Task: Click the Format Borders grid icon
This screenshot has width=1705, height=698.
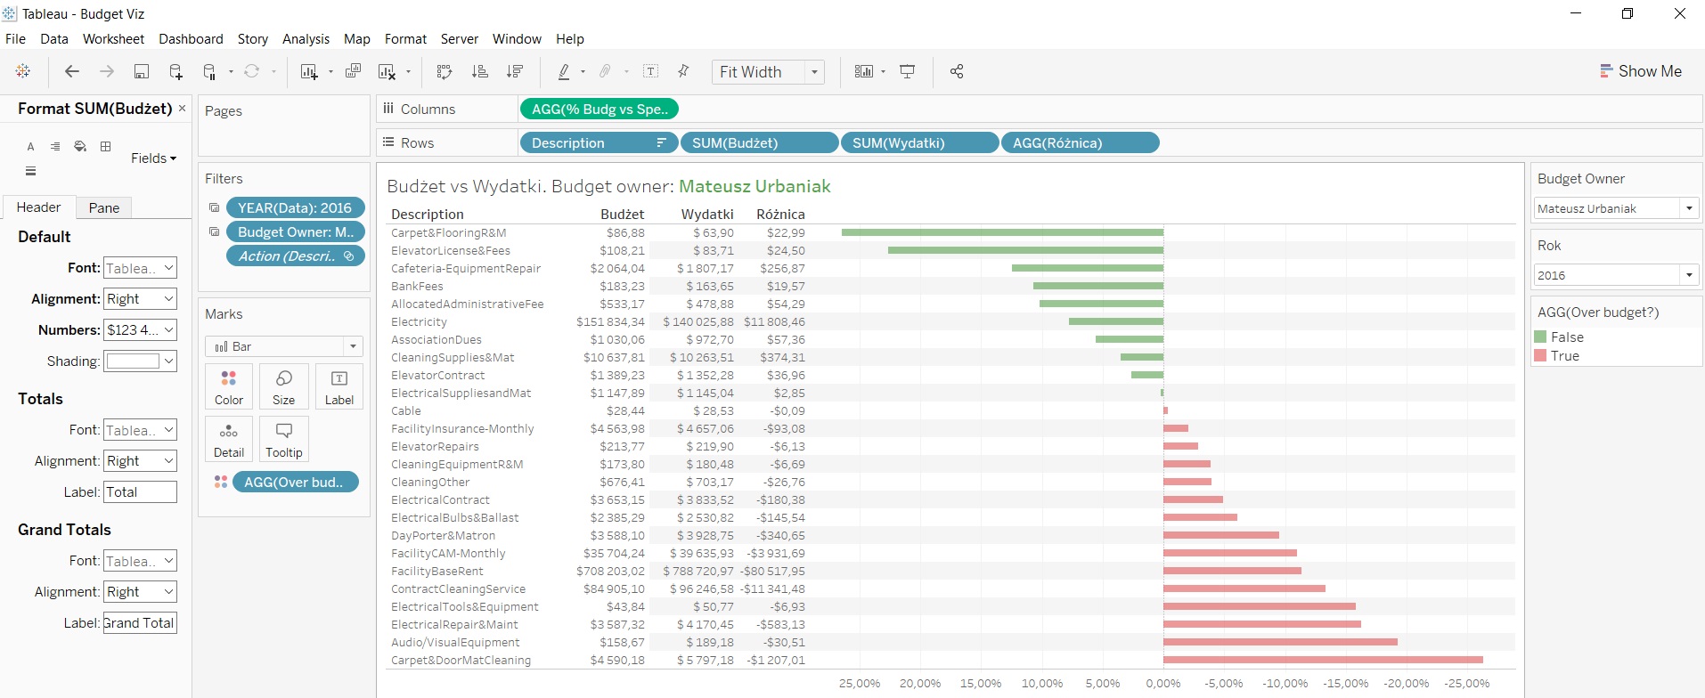Action: click(105, 146)
